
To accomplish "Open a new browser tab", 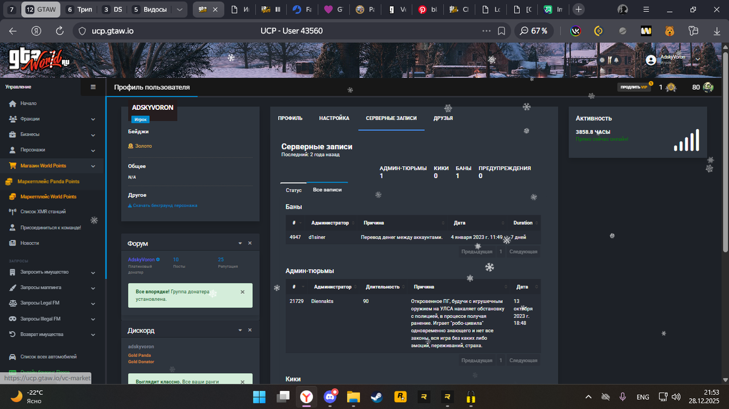I will pyautogui.click(x=578, y=10).
